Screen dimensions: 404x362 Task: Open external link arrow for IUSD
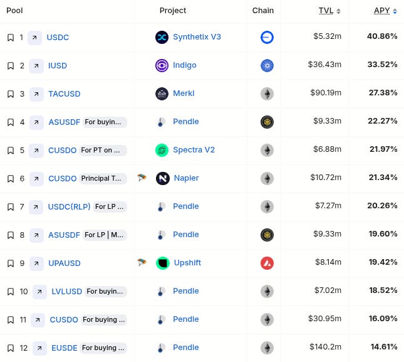click(x=36, y=66)
